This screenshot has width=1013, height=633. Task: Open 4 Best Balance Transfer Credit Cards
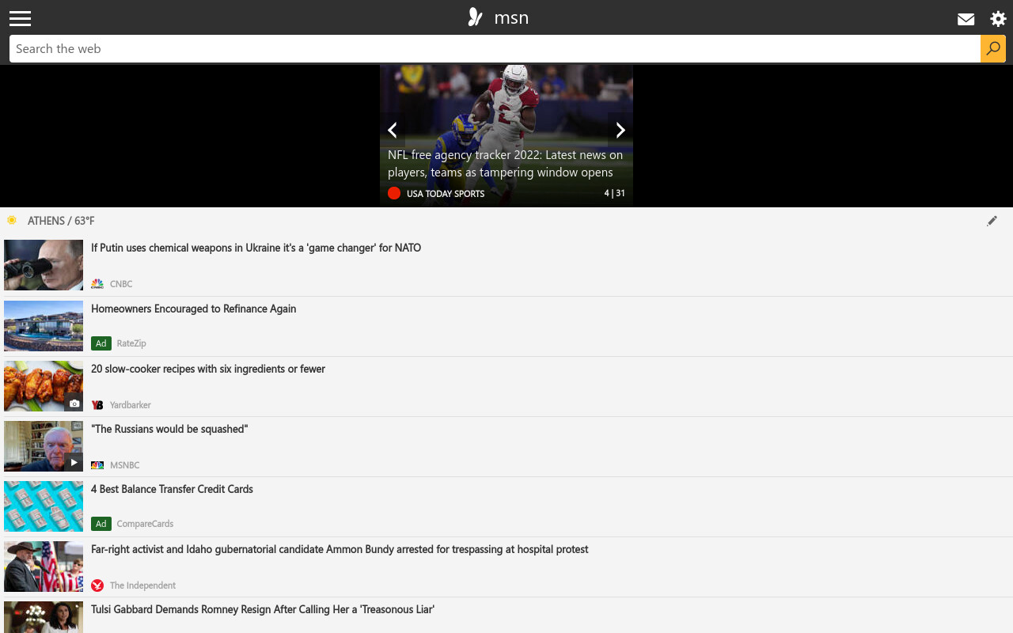[172, 489]
